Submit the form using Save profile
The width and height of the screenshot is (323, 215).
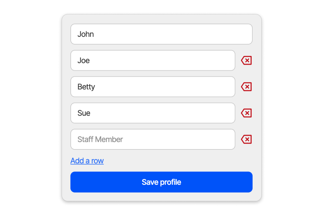point(162,182)
